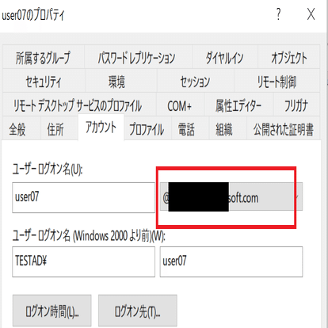Close the user07のプロパティ dialog

coord(311,13)
